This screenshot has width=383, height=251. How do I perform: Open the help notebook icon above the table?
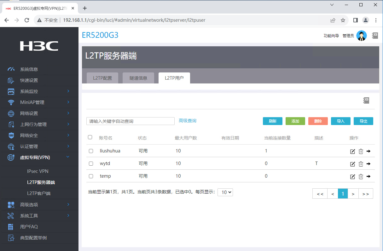click(366, 100)
